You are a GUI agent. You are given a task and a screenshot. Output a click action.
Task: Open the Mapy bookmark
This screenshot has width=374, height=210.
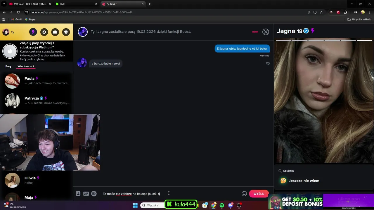pyautogui.click(x=30, y=20)
